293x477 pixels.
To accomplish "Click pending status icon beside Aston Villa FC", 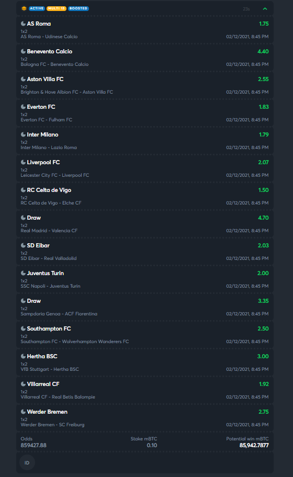I will point(23,79).
